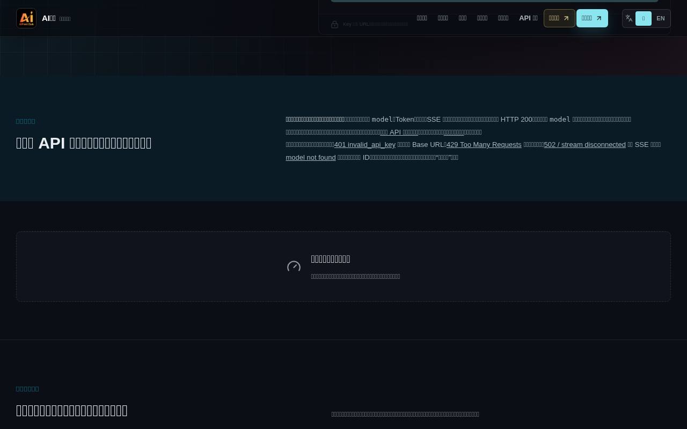Image resolution: width=687 pixels, height=429 pixels.
Task: Open the API item in header navigation
Action: coord(528,18)
